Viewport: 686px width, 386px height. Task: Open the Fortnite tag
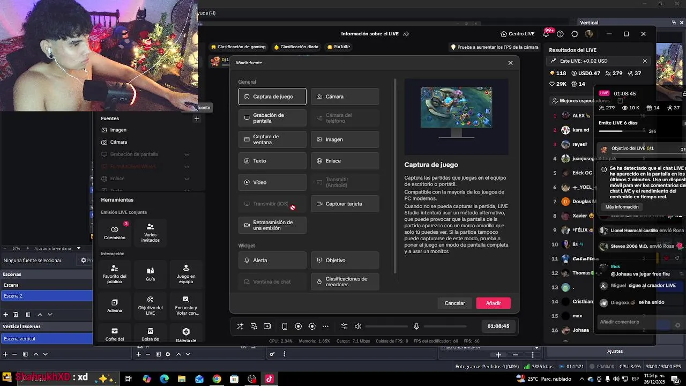click(339, 47)
